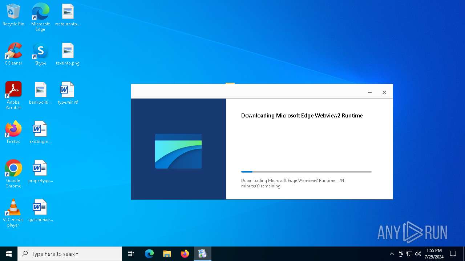Click the running installer taskbar icon
Image resolution: width=465 pixels, height=261 pixels.
[x=203, y=254]
